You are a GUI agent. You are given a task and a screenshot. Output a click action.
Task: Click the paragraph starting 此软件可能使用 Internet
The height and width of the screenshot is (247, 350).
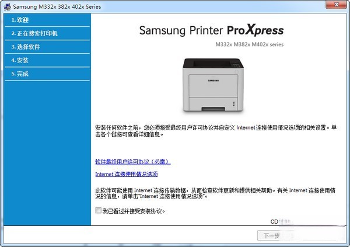click(x=215, y=193)
